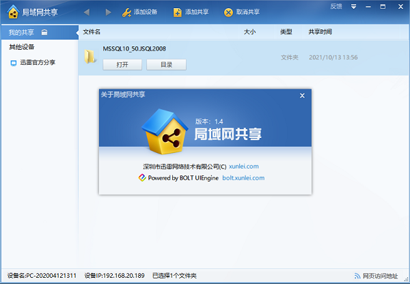Click the forward navigation arrow
Viewport: 410px width, 284px height.
pyautogui.click(x=108, y=12)
